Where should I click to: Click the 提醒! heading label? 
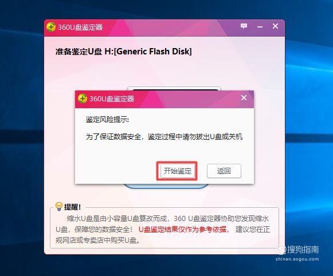tap(72, 207)
